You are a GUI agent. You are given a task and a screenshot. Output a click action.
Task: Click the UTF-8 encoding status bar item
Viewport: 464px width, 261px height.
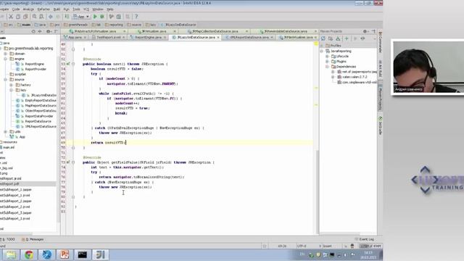[302, 246]
